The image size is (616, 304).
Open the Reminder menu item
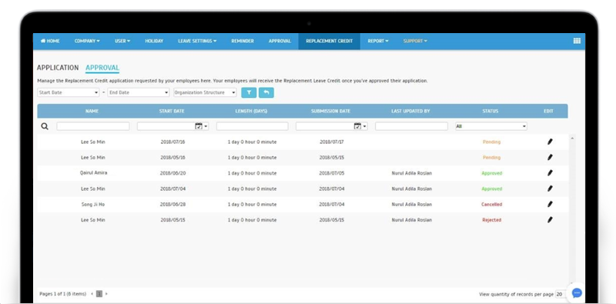coord(243,41)
